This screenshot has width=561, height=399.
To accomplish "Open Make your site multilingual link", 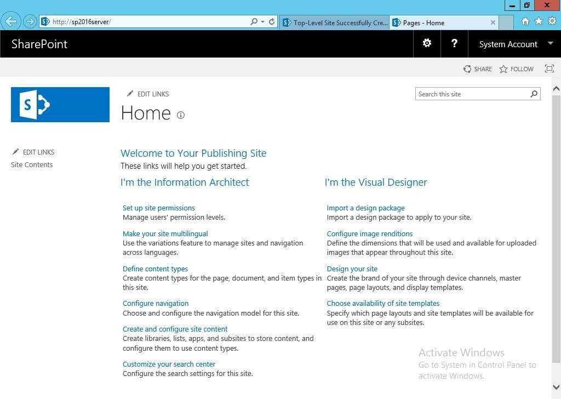I will [165, 233].
